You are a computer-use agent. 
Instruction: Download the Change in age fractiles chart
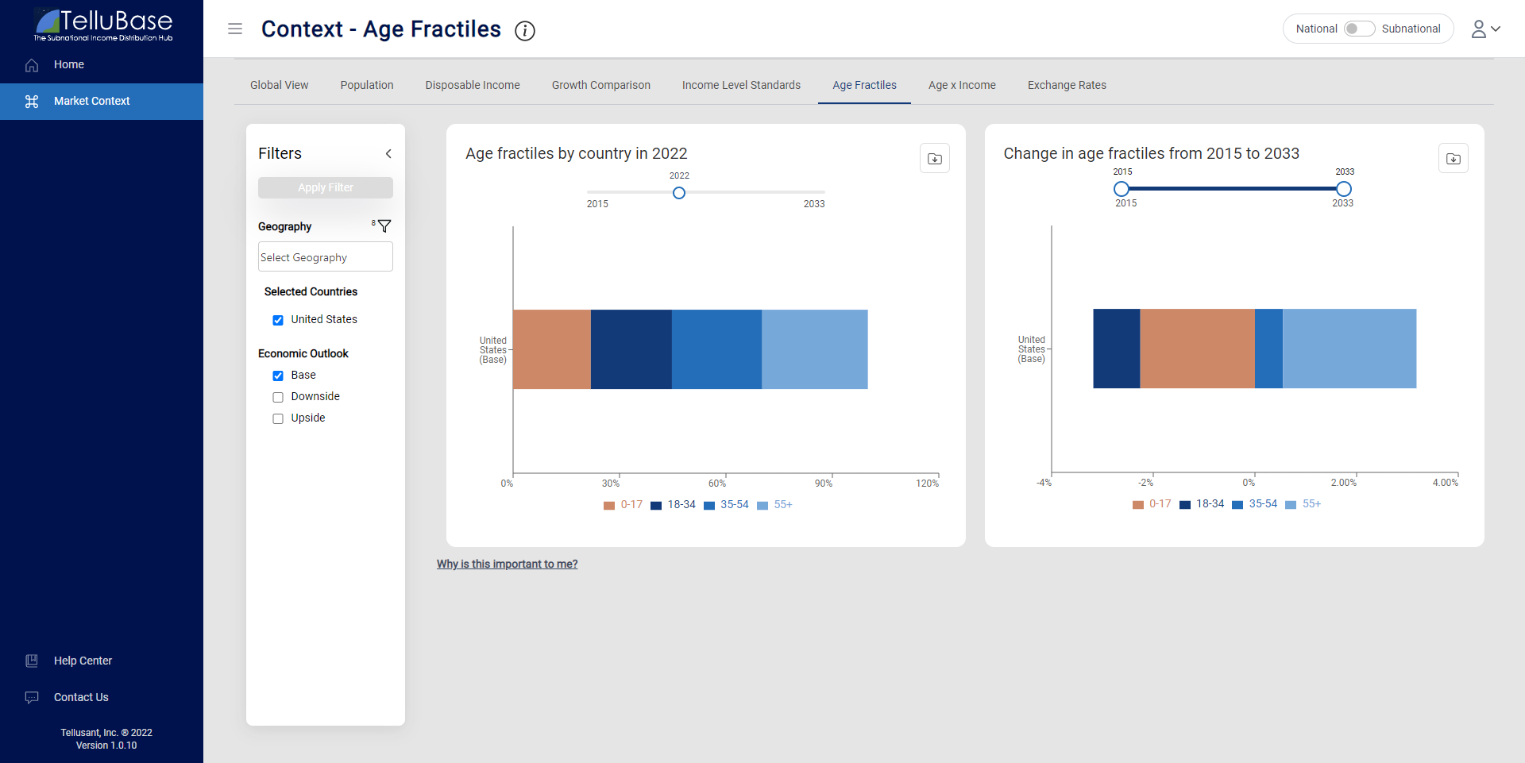[1454, 159]
